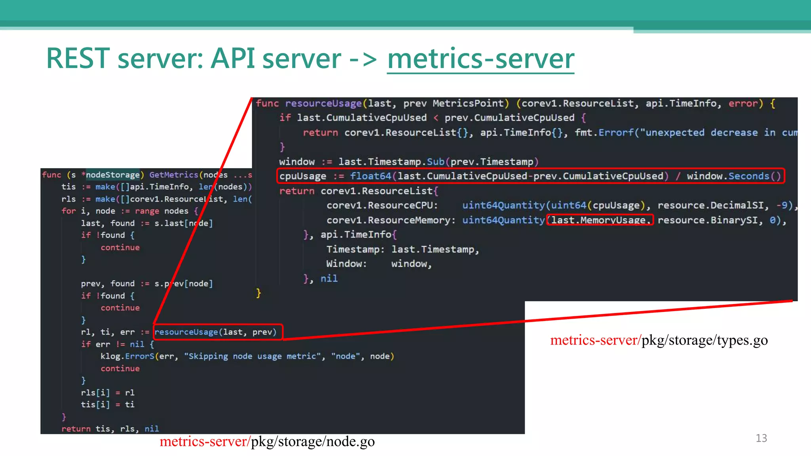Image resolution: width=811 pixels, height=456 pixels.
Task: Click the 'func (s *nodeStorage) GetMetrics' line
Action: pos(147,175)
